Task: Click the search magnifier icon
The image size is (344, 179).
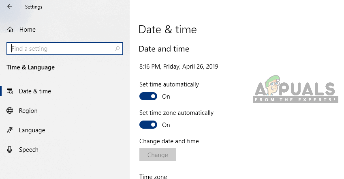Action: pos(117,49)
